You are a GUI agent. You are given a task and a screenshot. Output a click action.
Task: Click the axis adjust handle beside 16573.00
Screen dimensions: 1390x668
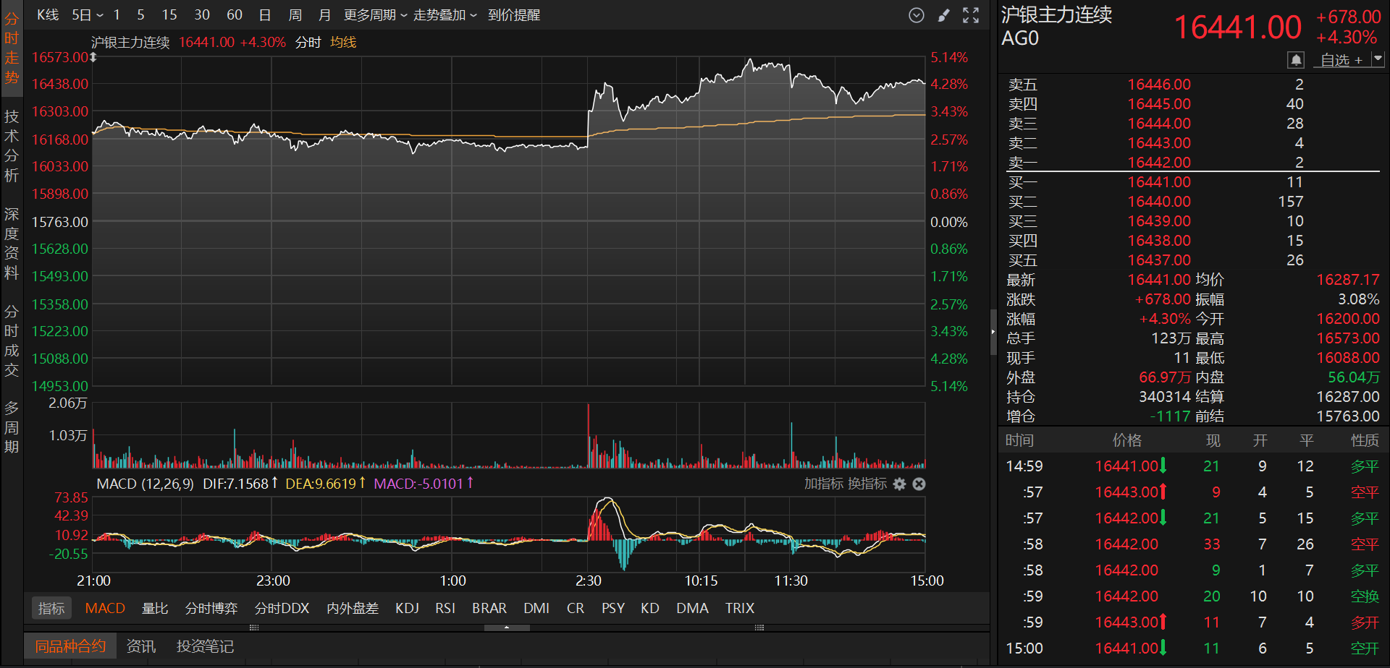[x=93, y=57]
